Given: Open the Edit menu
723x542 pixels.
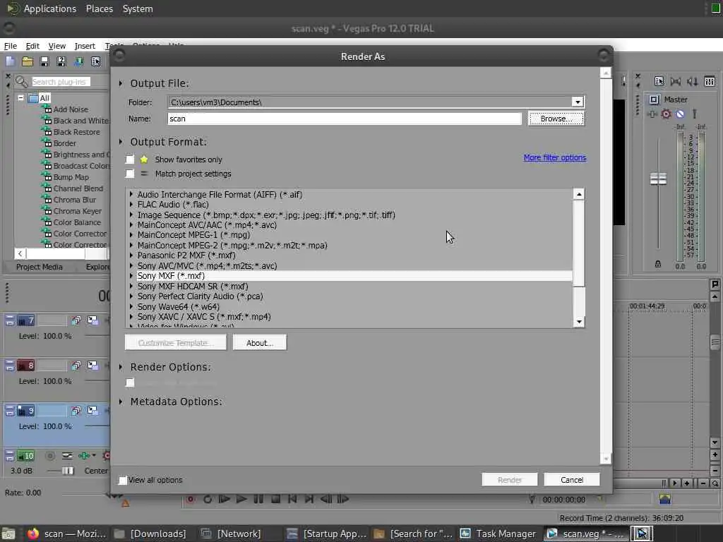Looking at the screenshot, I should pos(32,46).
